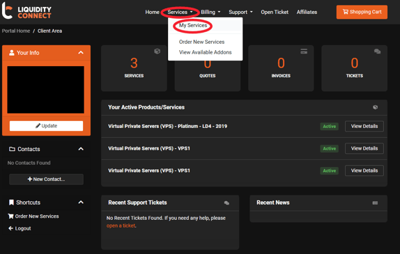Collapse the Shortcuts panel chevron

click(x=81, y=203)
